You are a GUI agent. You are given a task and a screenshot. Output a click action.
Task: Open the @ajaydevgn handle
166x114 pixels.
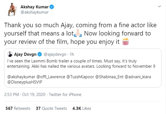(55, 54)
